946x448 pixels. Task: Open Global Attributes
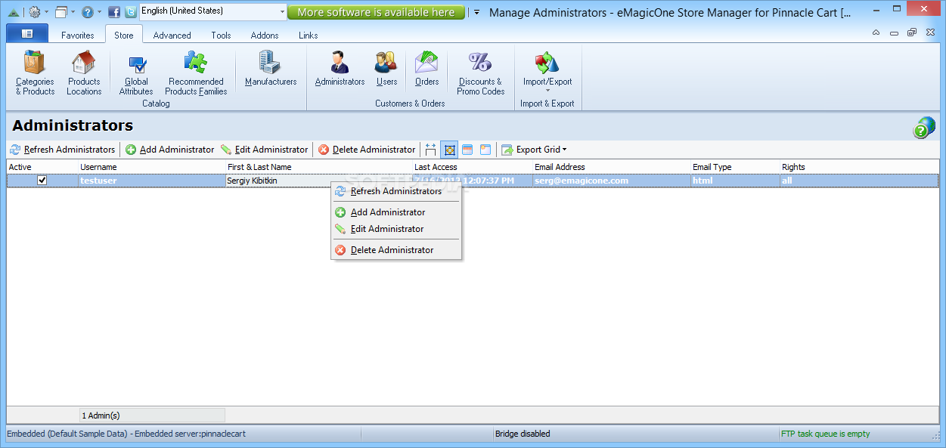click(136, 73)
